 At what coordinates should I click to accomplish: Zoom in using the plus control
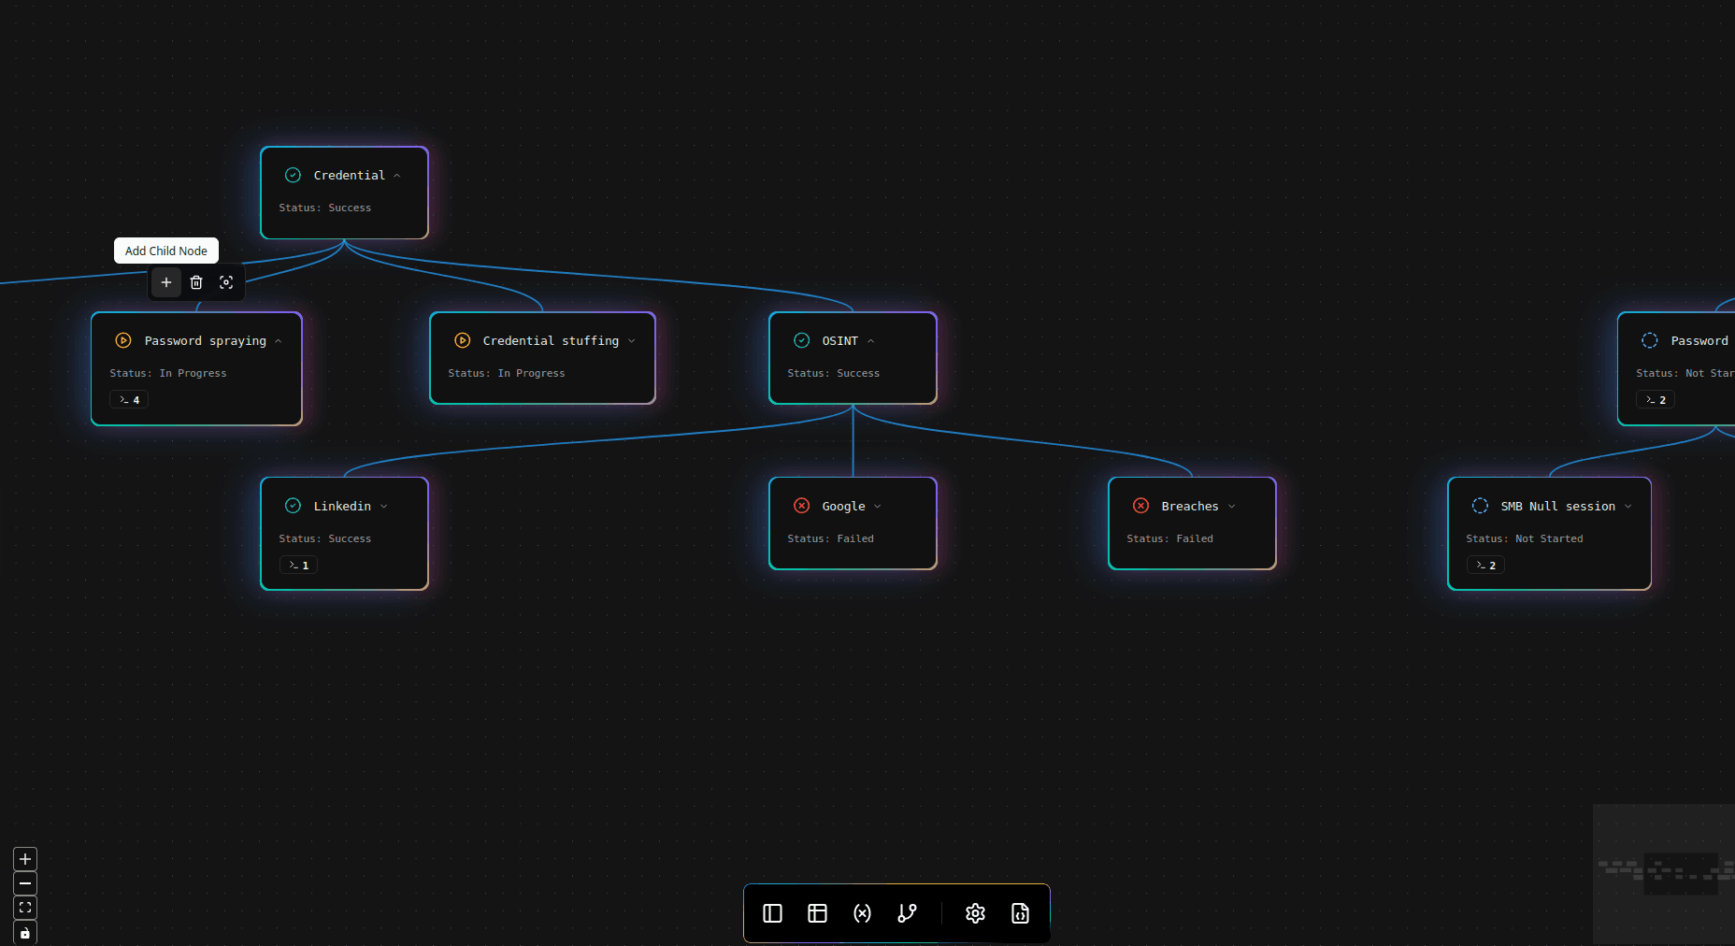pos(24,859)
